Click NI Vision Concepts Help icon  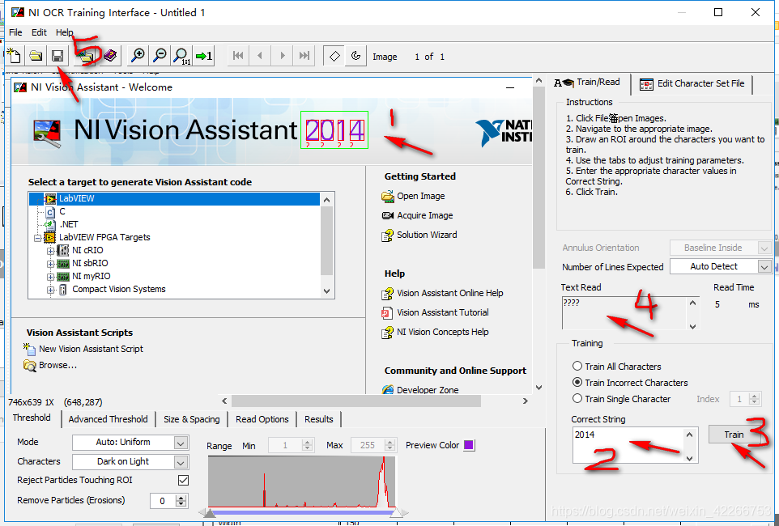(x=388, y=333)
